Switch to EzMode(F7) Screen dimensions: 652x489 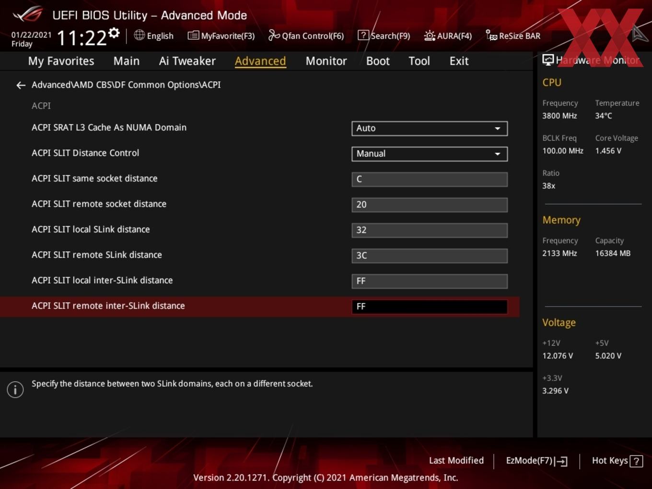(536, 461)
